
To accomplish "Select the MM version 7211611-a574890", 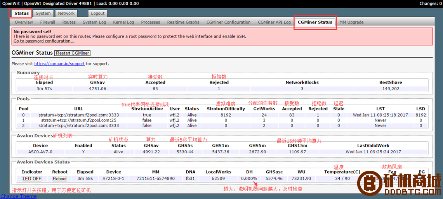I will click(x=155, y=179).
